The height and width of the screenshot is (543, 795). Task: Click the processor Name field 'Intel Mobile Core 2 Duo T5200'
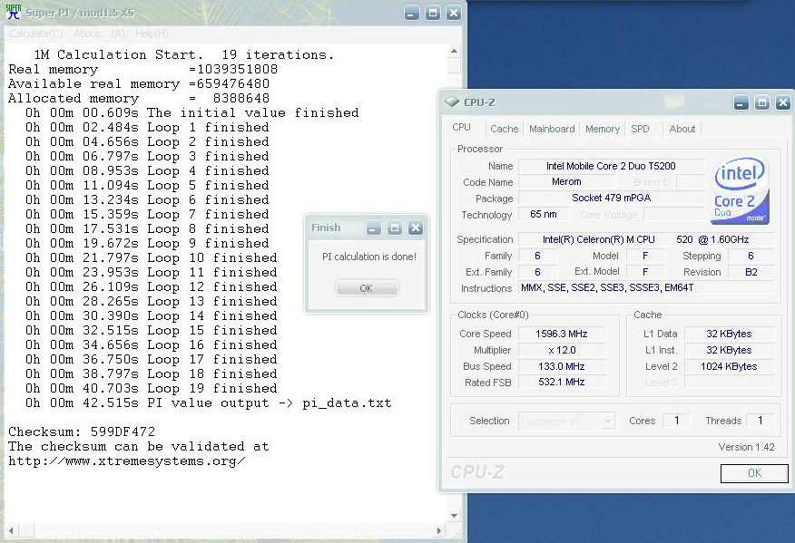(x=611, y=166)
